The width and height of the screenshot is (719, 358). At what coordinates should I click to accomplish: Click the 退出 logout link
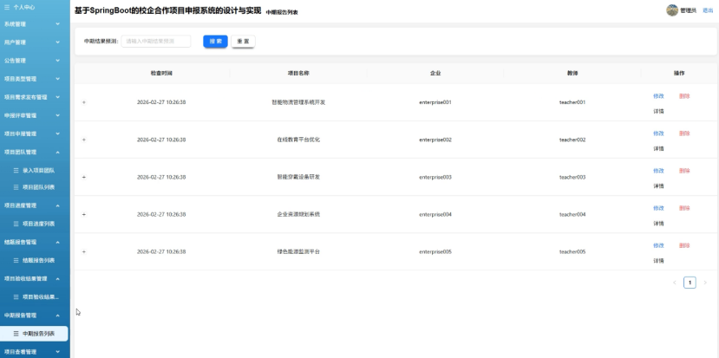point(708,10)
